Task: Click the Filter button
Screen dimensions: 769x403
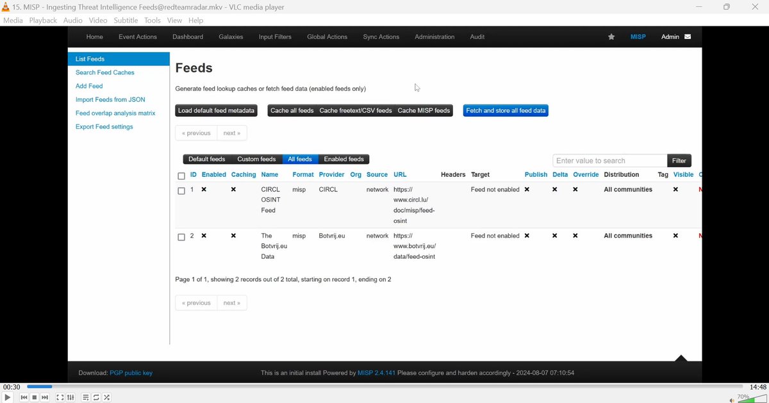Action: click(679, 161)
